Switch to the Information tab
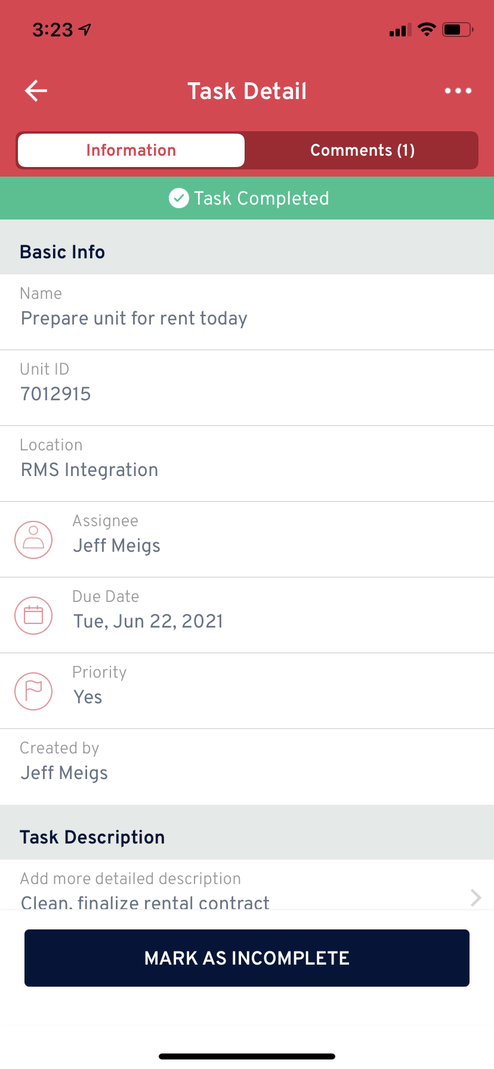494x1069 pixels. (131, 150)
